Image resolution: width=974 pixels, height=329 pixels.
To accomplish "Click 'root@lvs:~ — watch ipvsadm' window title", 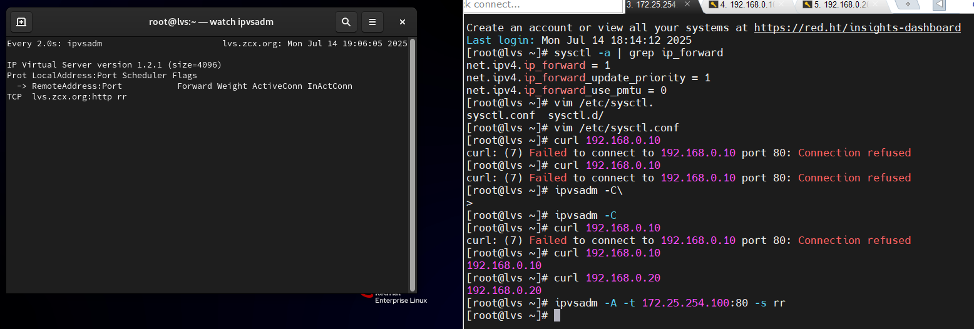I will tap(211, 22).
